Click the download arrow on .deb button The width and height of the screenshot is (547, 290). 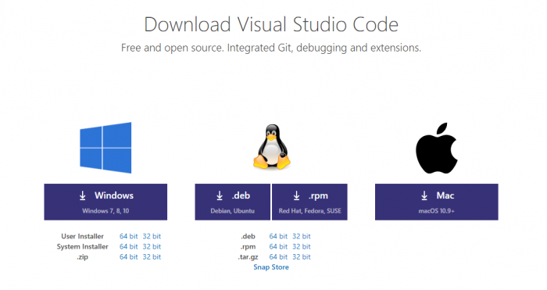(220, 195)
